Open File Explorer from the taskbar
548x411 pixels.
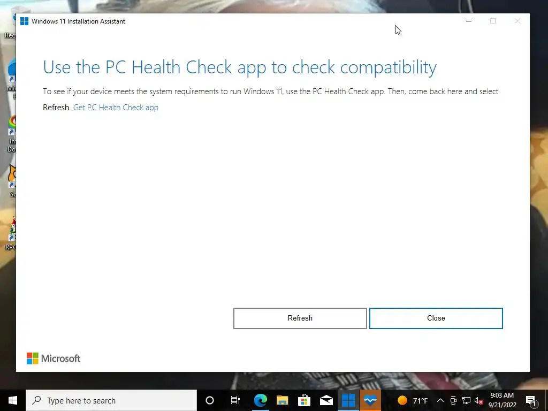click(x=283, y=400)
